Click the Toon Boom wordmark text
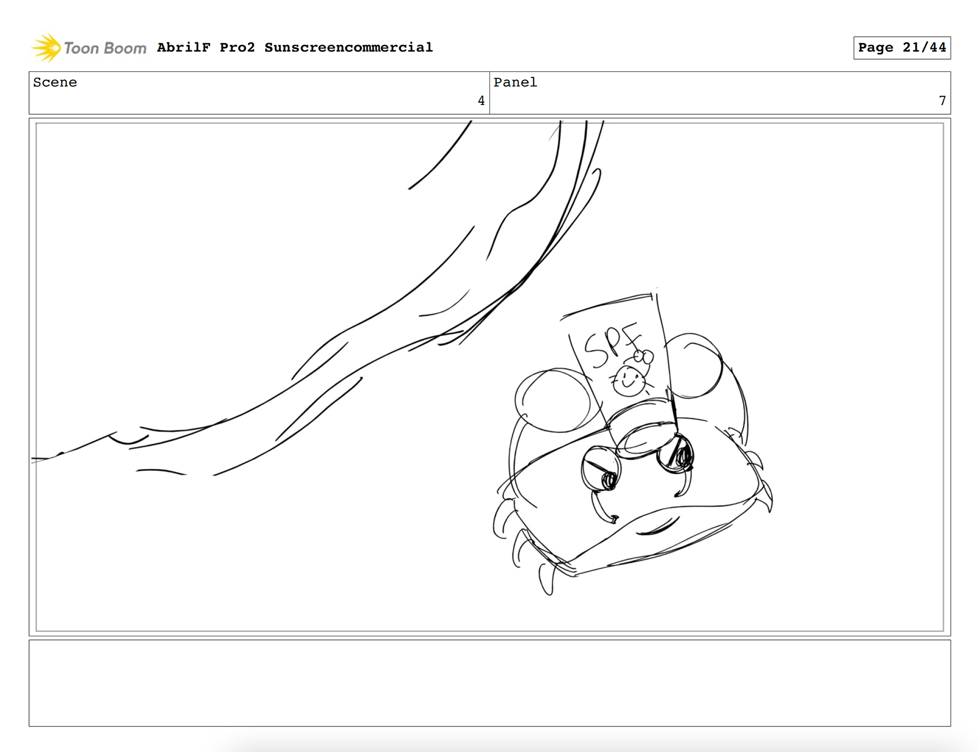The height and width of the screenshot is (752, 979). coord(105,48)
